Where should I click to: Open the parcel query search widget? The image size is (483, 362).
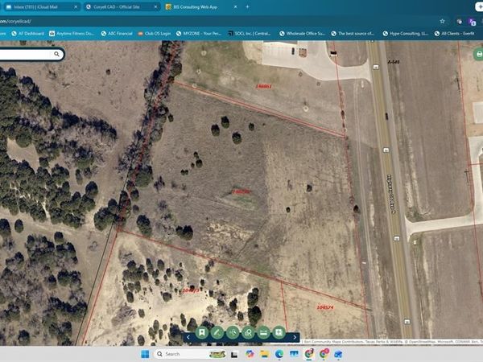tap(248, 332)
